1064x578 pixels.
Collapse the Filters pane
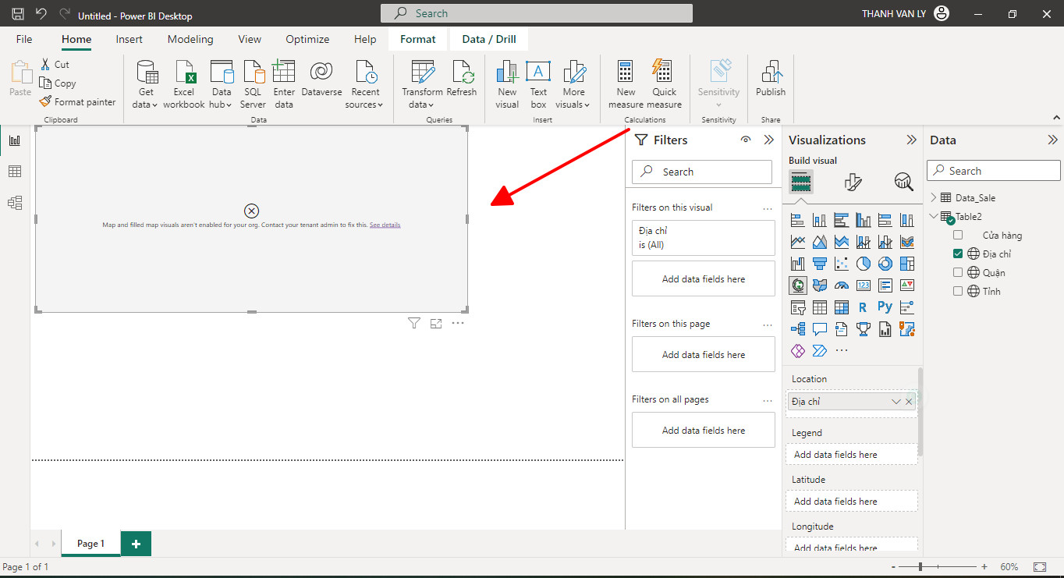click(x=769, y=140)
